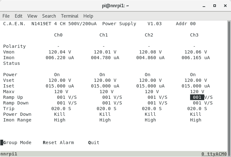
Task: Click Ch1 Power On value
Action: click(102, 75)
